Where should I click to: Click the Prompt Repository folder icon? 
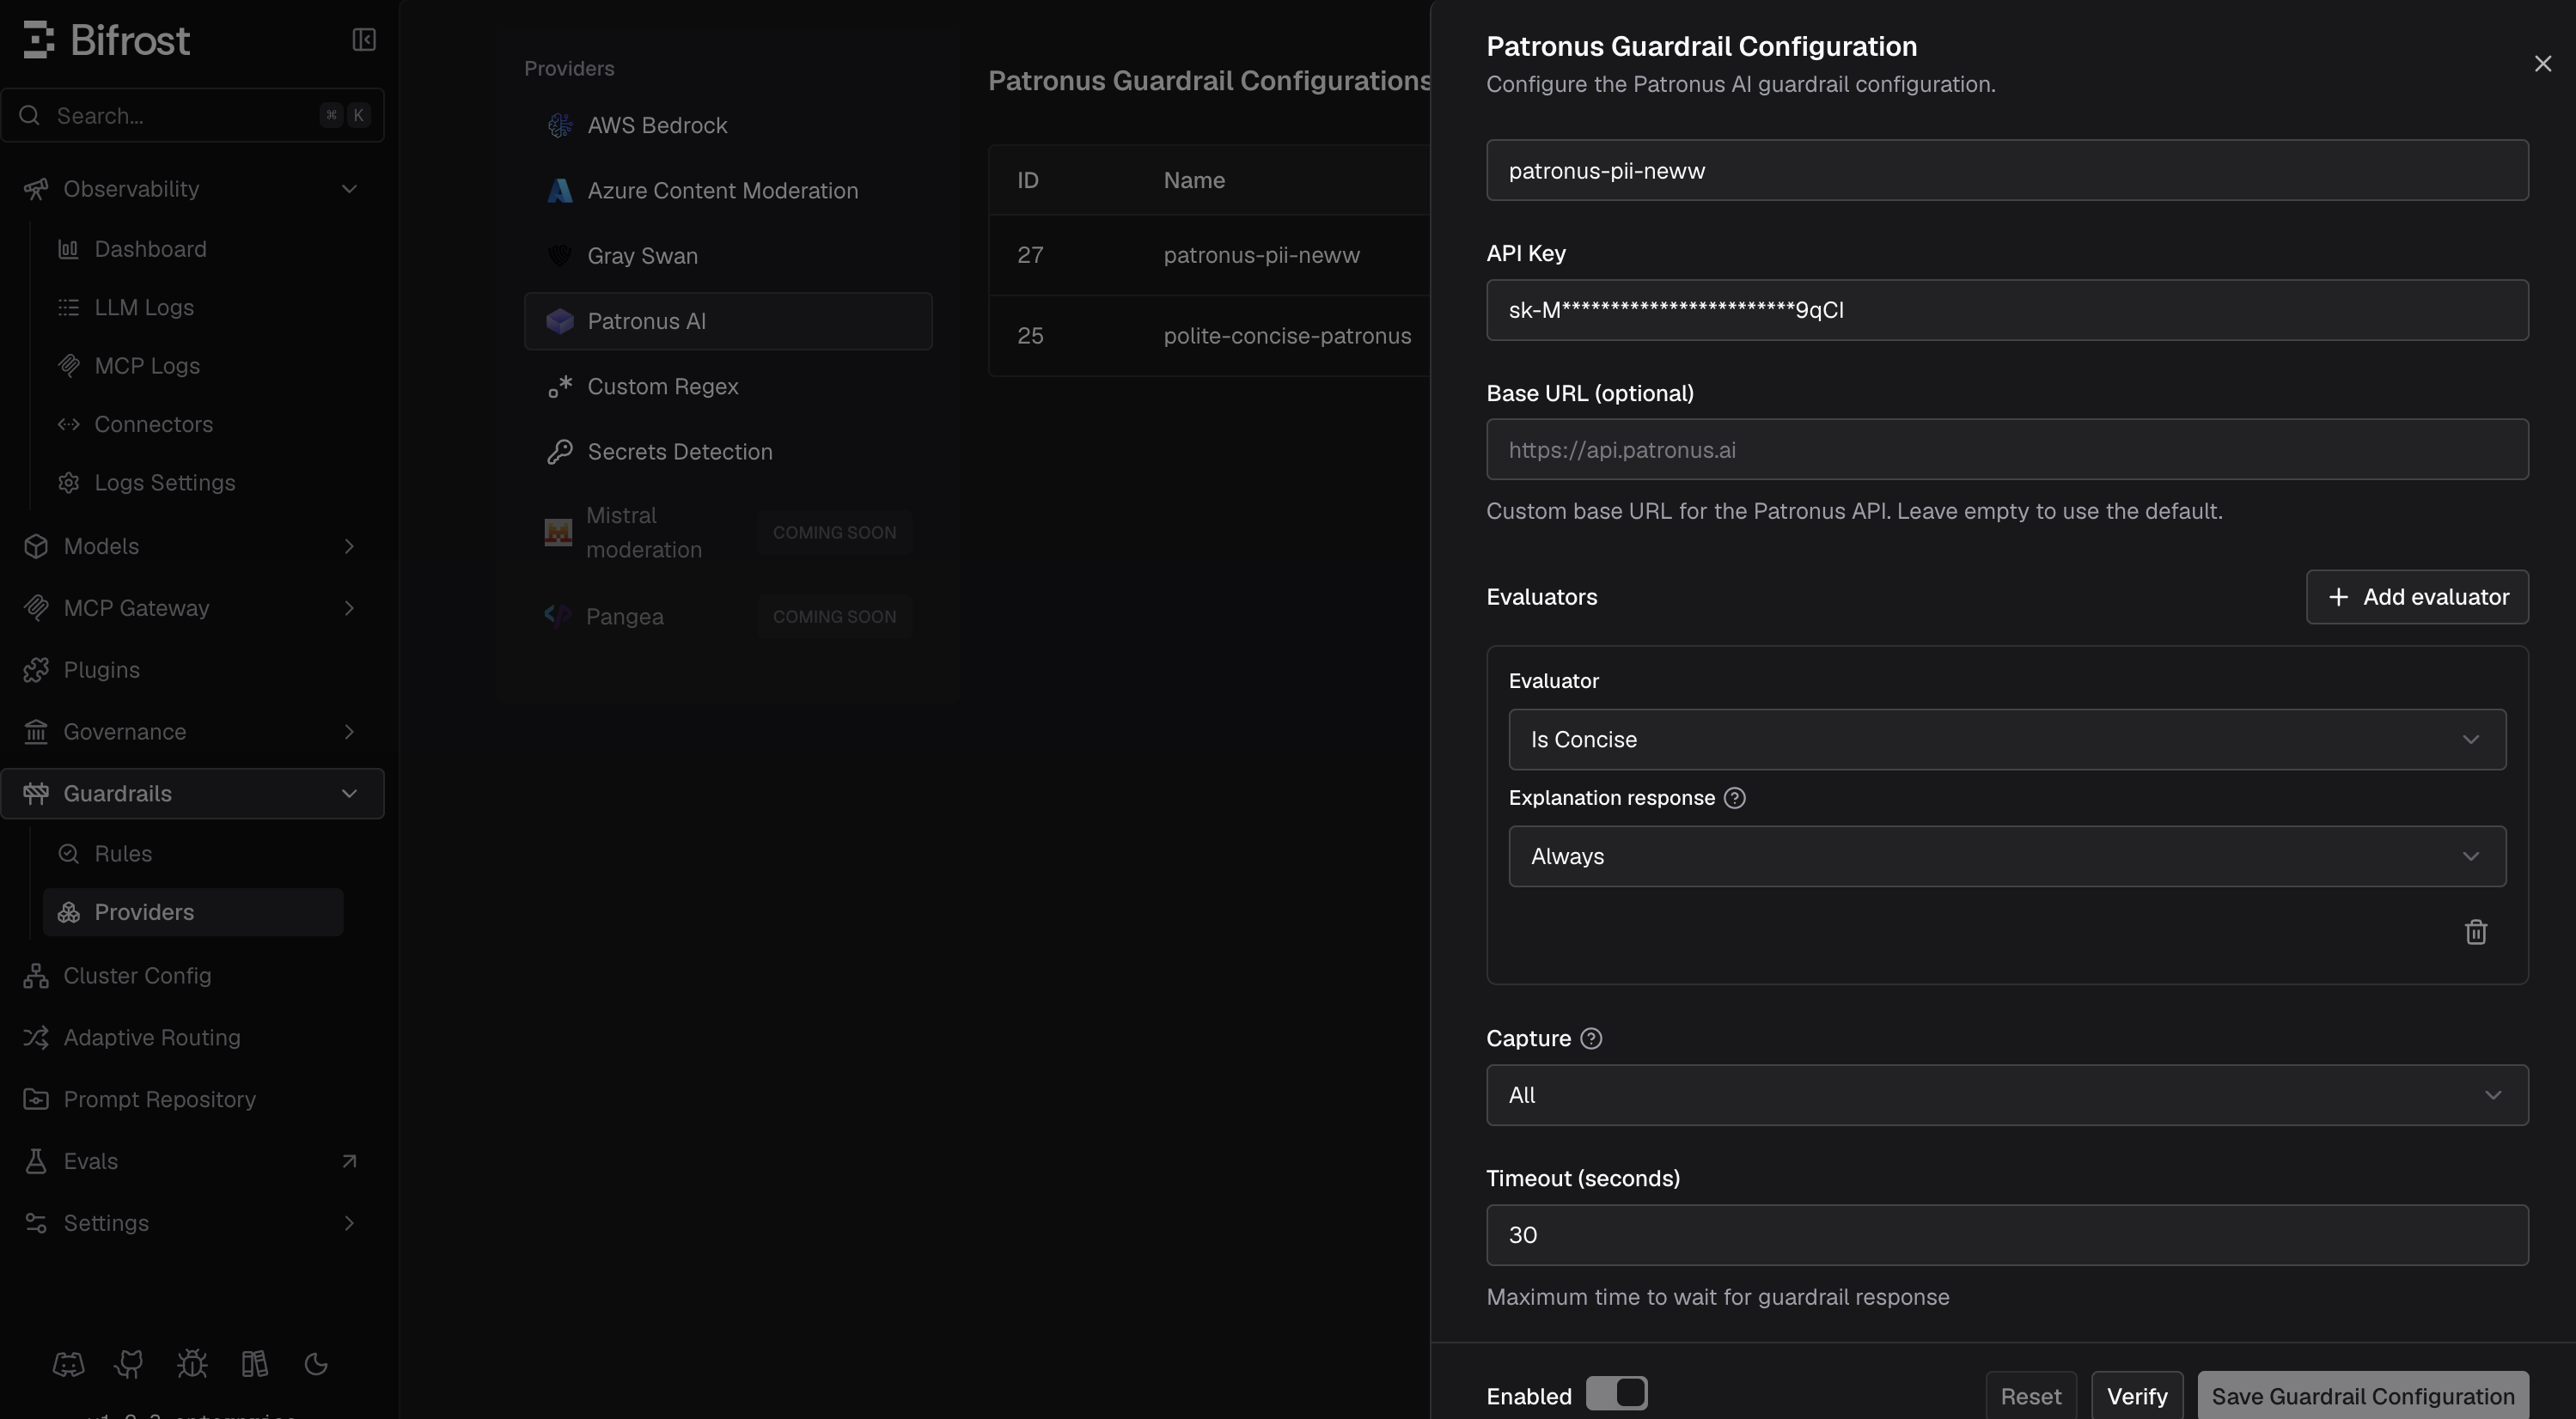coord(36,1100)
